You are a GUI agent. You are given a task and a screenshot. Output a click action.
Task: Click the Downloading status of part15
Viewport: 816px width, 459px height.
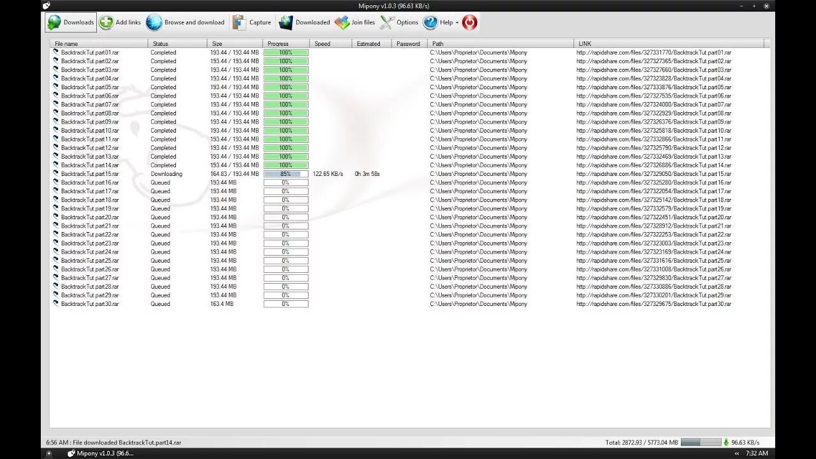point(166,174)
